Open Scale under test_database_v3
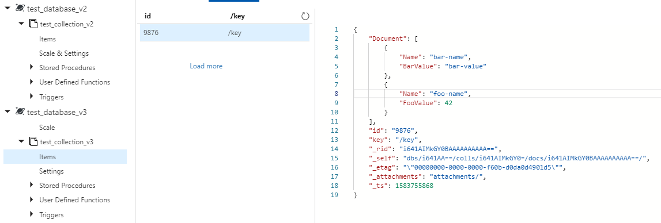This screenshot has height=223, width=661. pyautogui.click(x=47, y=128)
